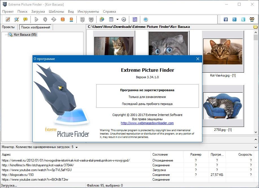
Task: Click the Extreme Picture Finder app icon
Action: pyautogui.click(x=5, y=4)
